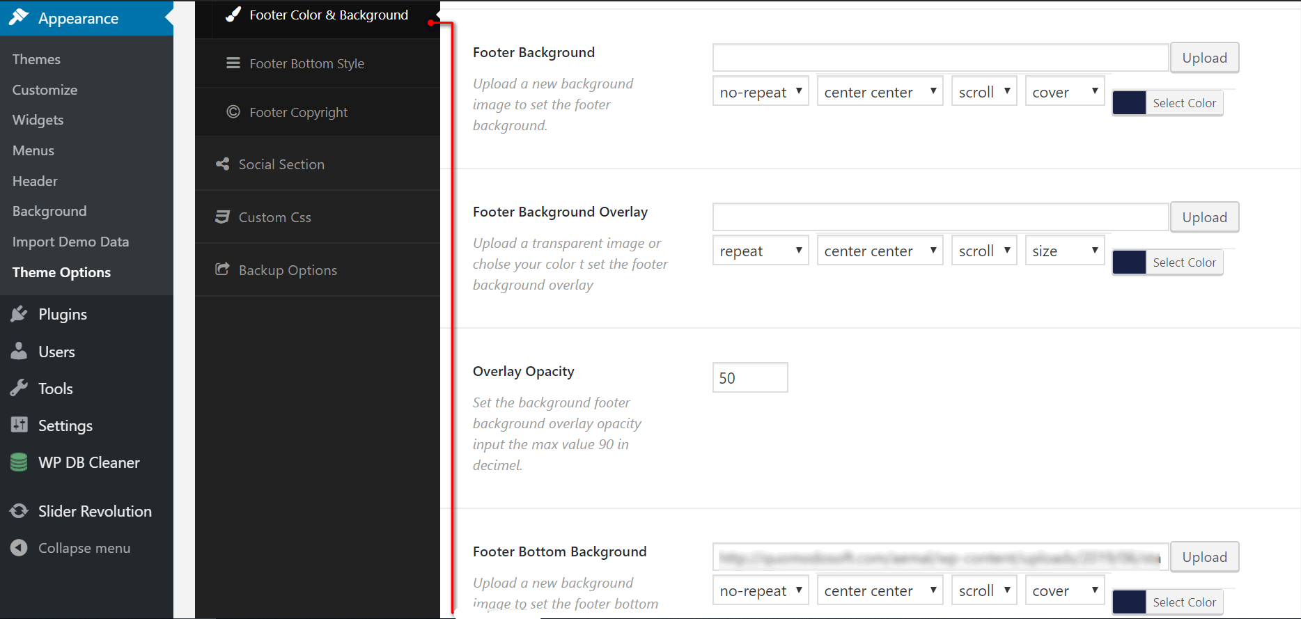Click the Overlay Opacity input field

[749, 378]
